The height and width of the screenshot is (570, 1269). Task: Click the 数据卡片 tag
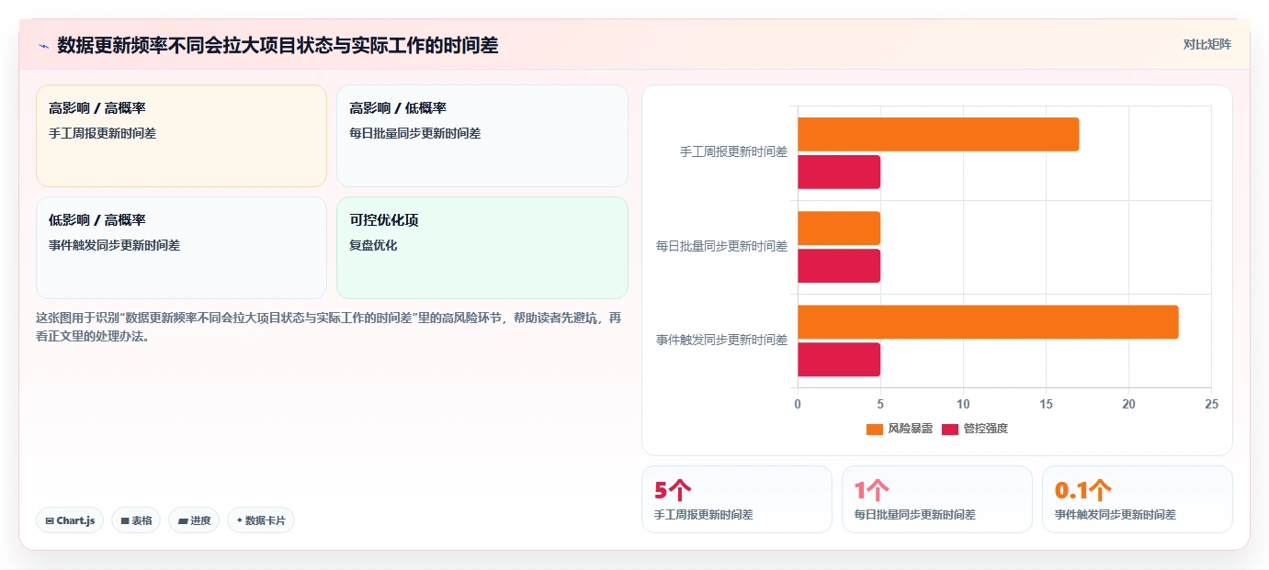(x=261, y=520)
